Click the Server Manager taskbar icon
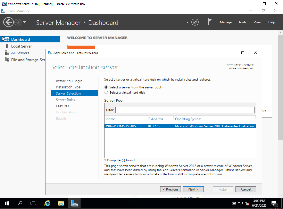283x209 pixels. [x=74, y=203]
